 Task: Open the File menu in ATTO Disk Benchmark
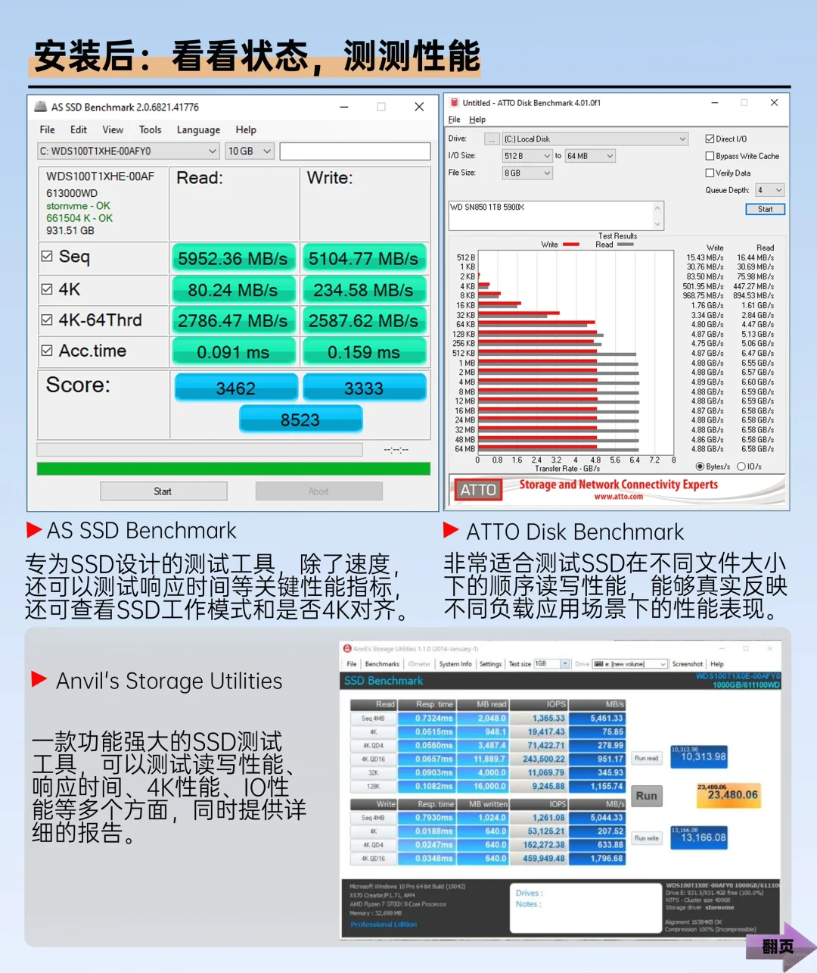(x=454, y=120)
